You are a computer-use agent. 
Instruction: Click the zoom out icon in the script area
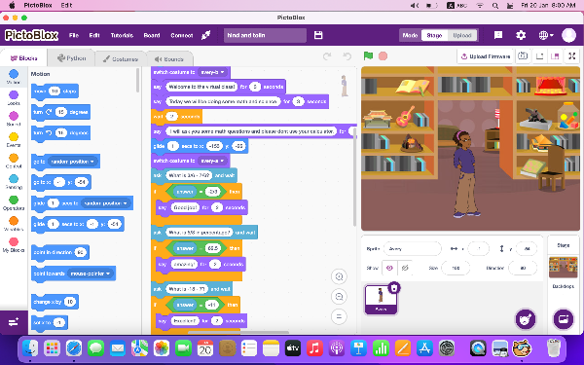[x=339, y=297]
